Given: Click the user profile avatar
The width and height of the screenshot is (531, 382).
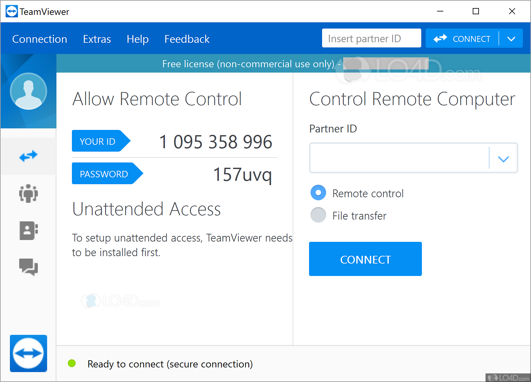Looking at the screenshot, I should [28, 91].
